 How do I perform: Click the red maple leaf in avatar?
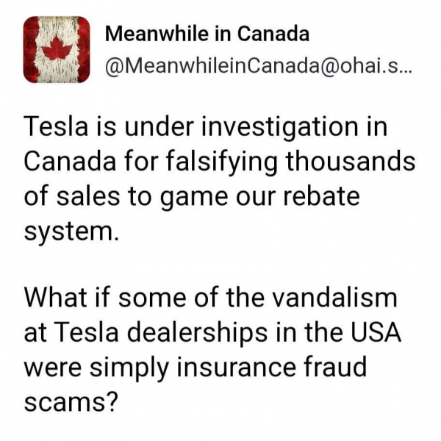pyautogui.click(x=57, y=48)
